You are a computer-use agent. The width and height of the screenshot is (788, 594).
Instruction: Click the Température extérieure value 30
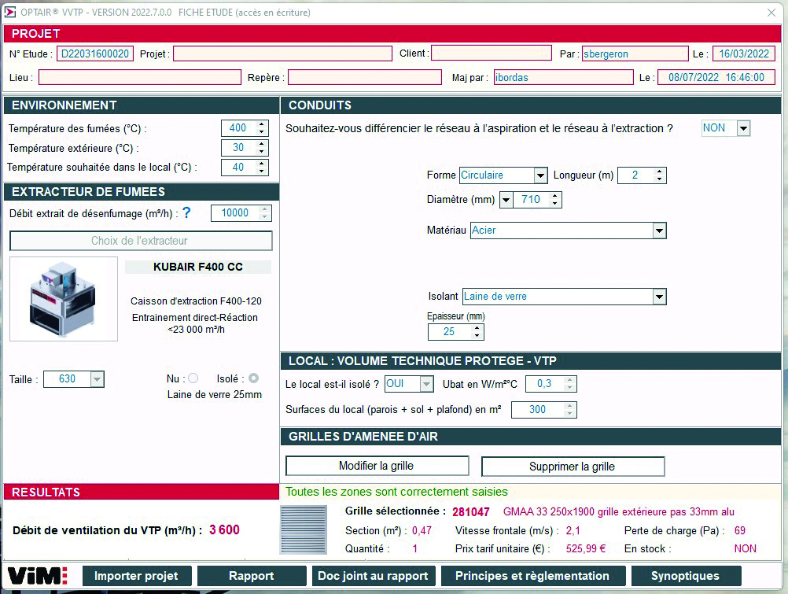point(238,148)
